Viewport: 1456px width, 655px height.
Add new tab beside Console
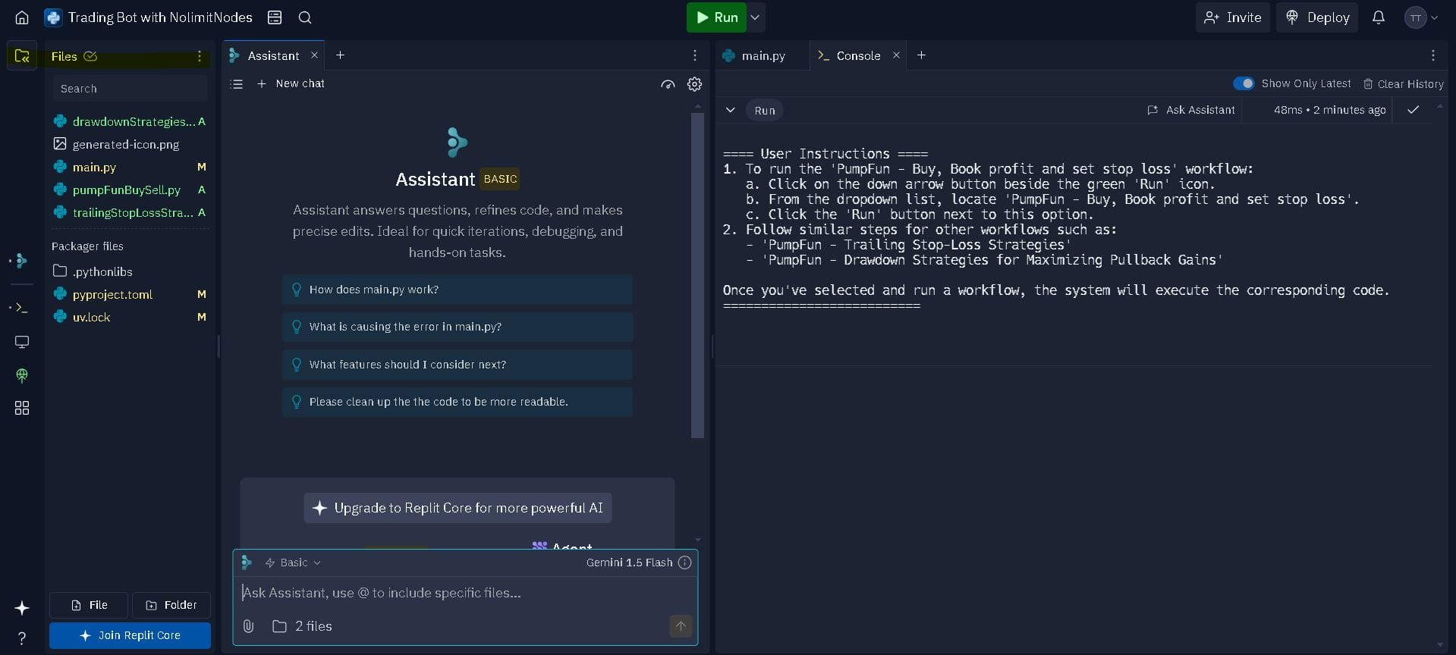pyautogui.click(x=921, y=55)
